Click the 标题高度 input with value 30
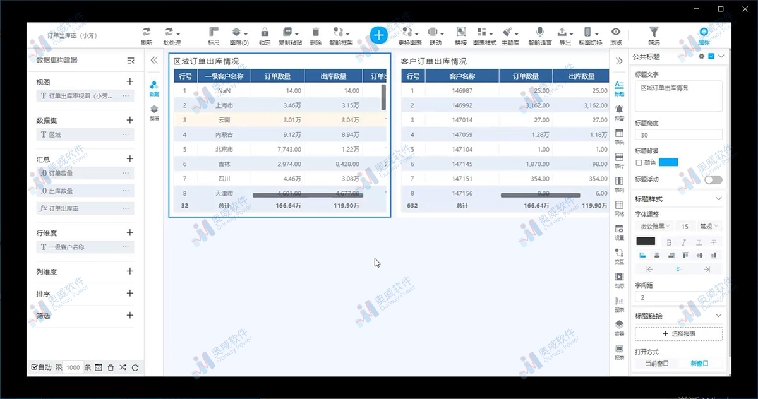The image size is (758, 399). click(678, 134)
